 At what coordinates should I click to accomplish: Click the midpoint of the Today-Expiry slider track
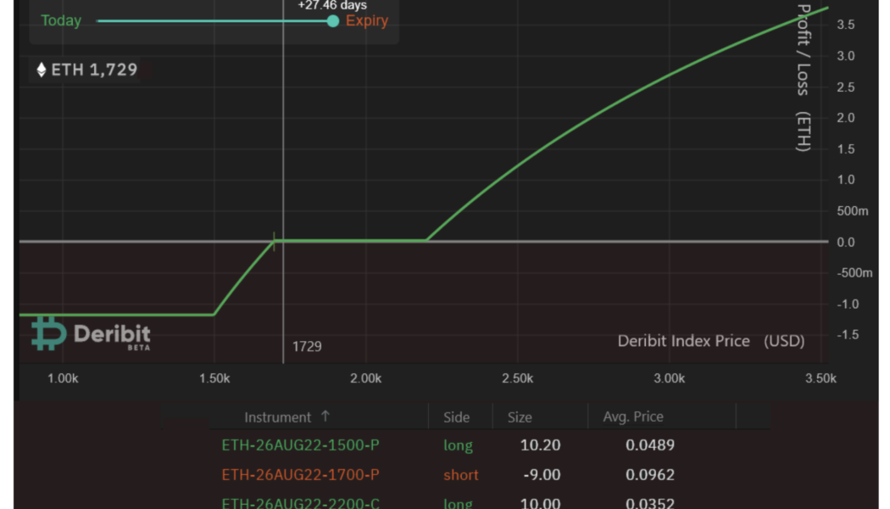[x=214, y=20]
